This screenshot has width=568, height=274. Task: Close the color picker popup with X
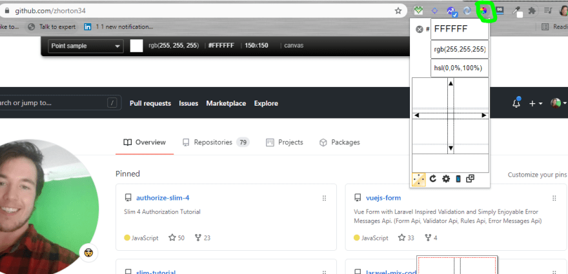coord(419,29)
